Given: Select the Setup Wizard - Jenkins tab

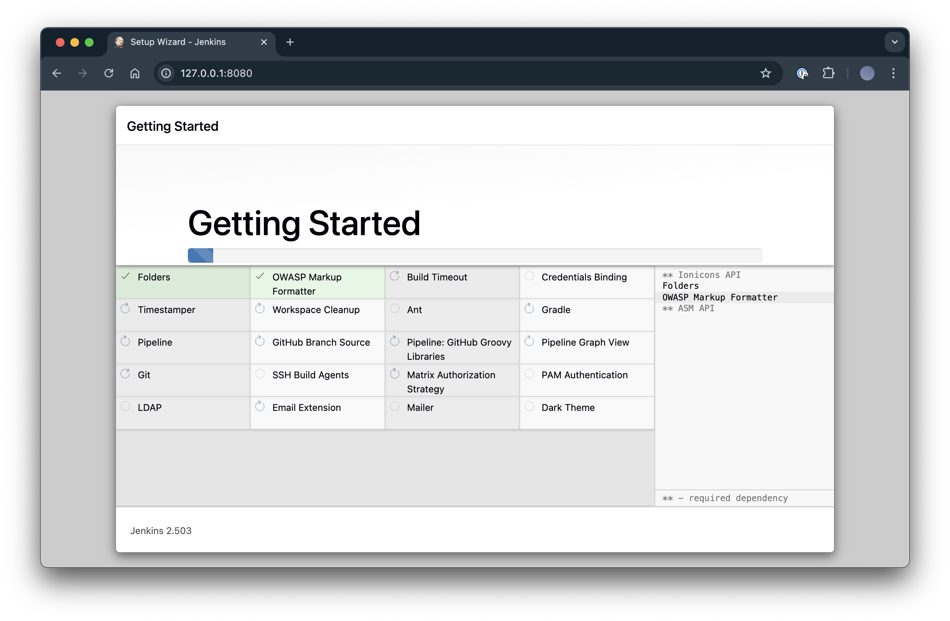Looking at the screenshot, I should point(178,42).
